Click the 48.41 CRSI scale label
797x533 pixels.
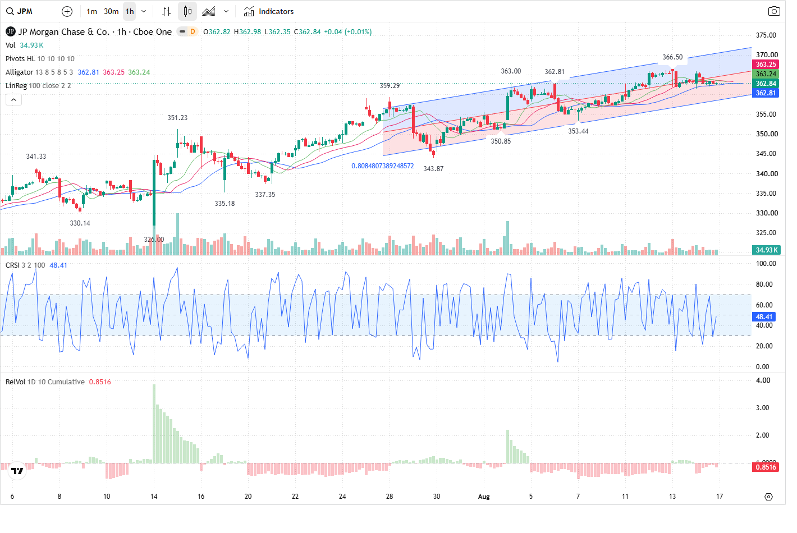coord(764,317)
